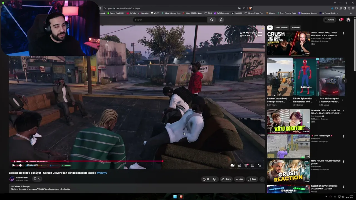Click the YouTube search magnifier button
The height and width of the screenshot is (200, 356).
(212, 20)
